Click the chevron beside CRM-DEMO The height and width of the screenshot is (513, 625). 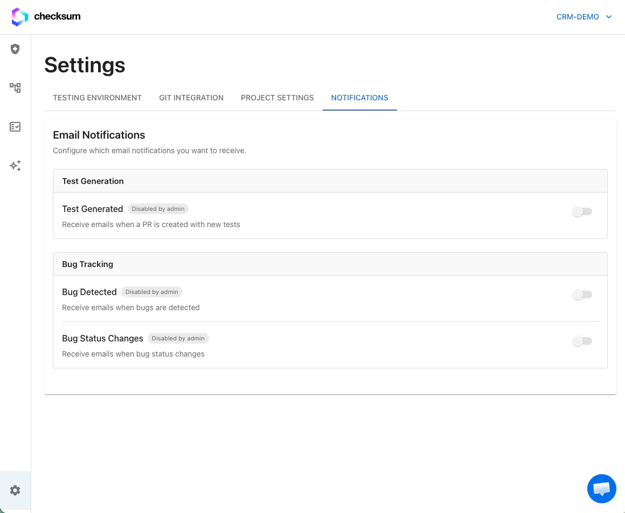point(609,17)
